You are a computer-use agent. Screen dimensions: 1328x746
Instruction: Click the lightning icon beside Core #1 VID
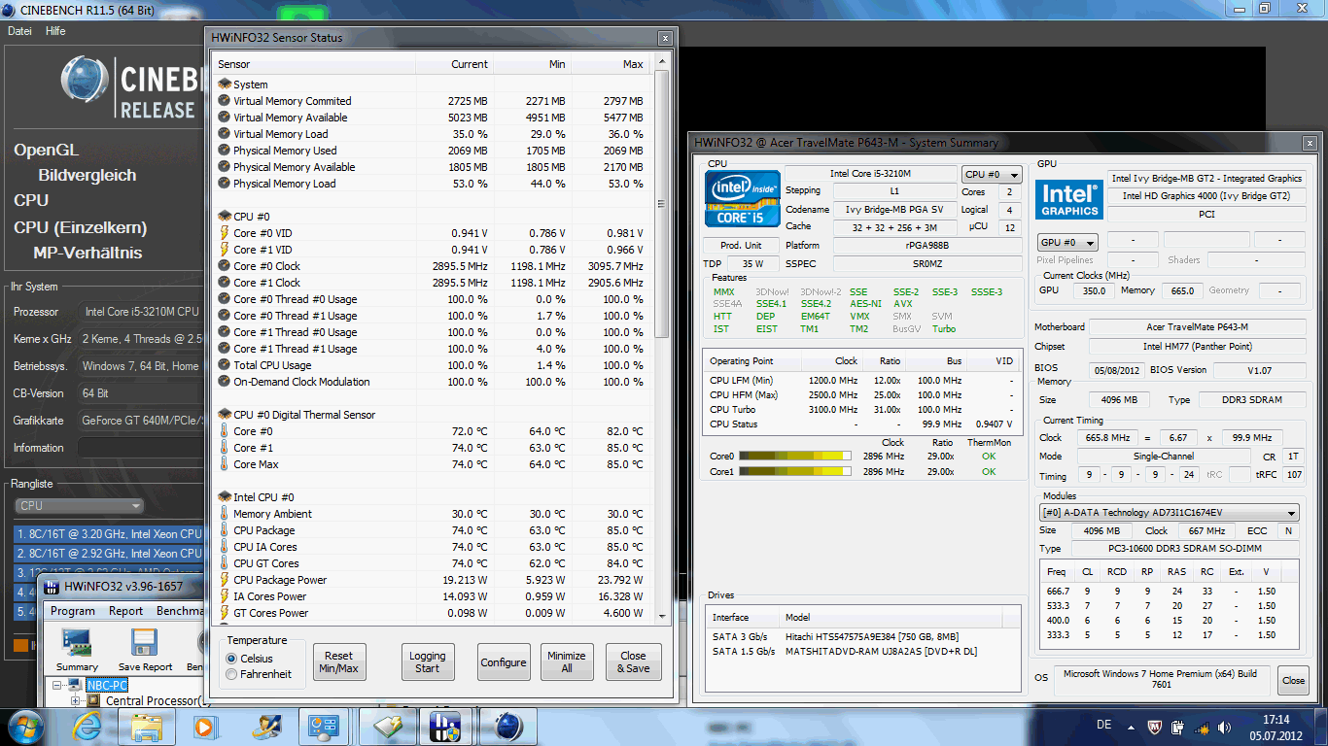(x=225, y=250)
